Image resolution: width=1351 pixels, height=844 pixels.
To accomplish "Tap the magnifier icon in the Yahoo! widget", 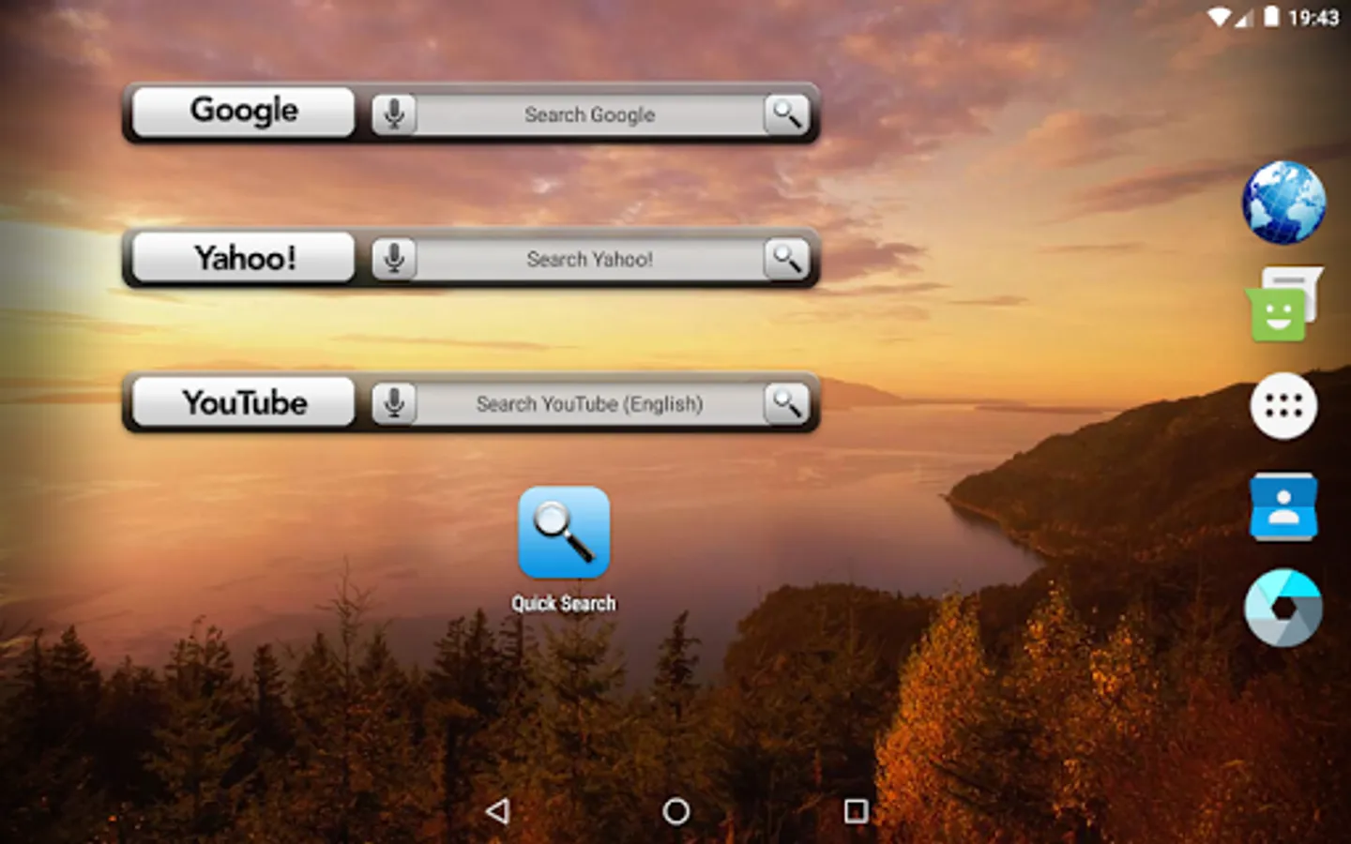I will pyautogui.click(x=786, y=259).
